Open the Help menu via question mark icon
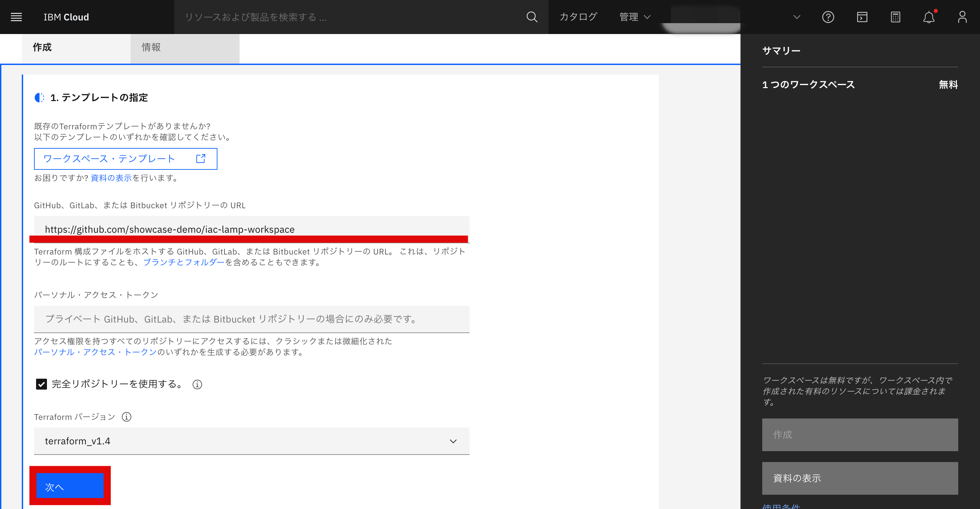This screenshot has width=980, height=509. pos(828,17)
